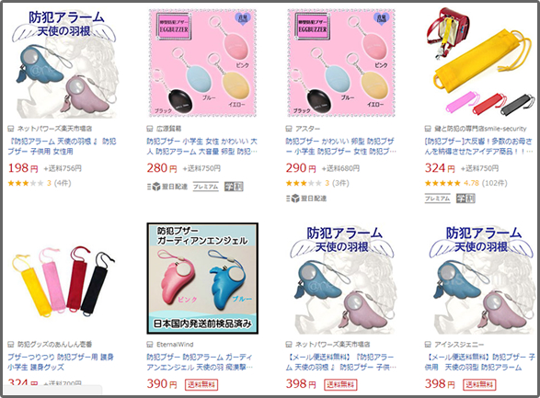The width and height of the screenshot is (540, 398).
Task: View 4.78 star rating with 102 reviews
Action: 466,183
